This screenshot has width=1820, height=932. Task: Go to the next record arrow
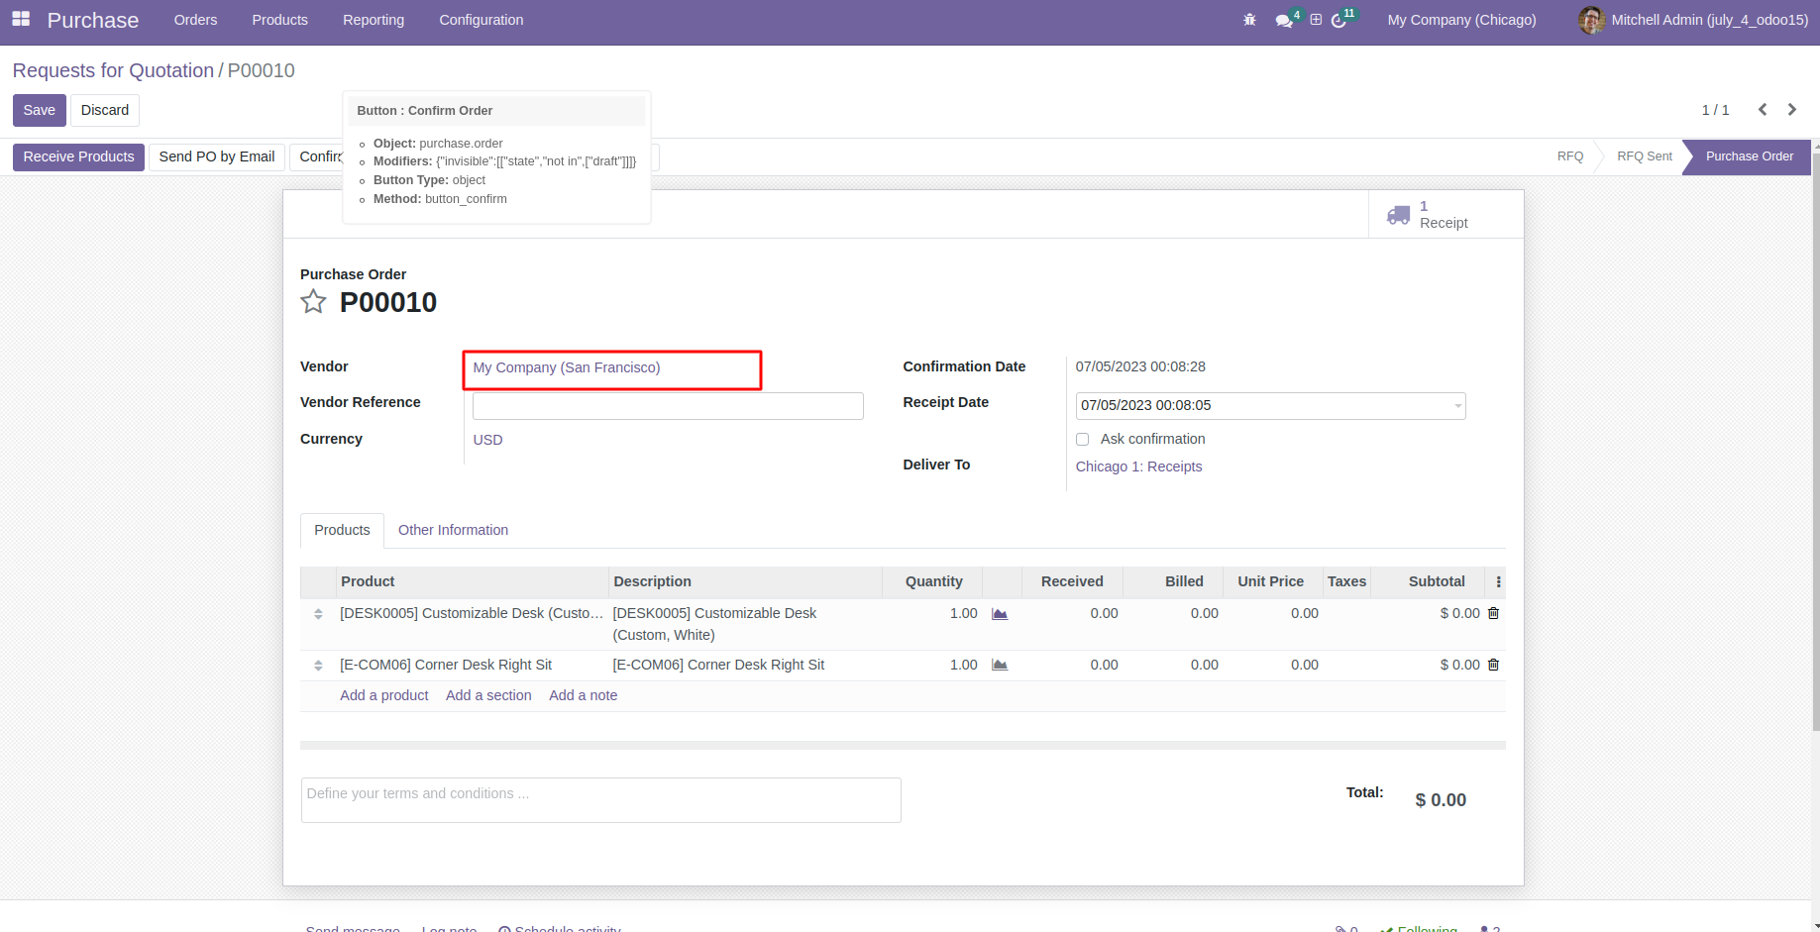point(1791,110)
